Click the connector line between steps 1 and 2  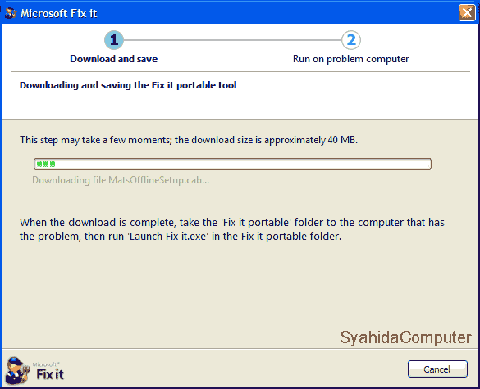pos(232,40)
